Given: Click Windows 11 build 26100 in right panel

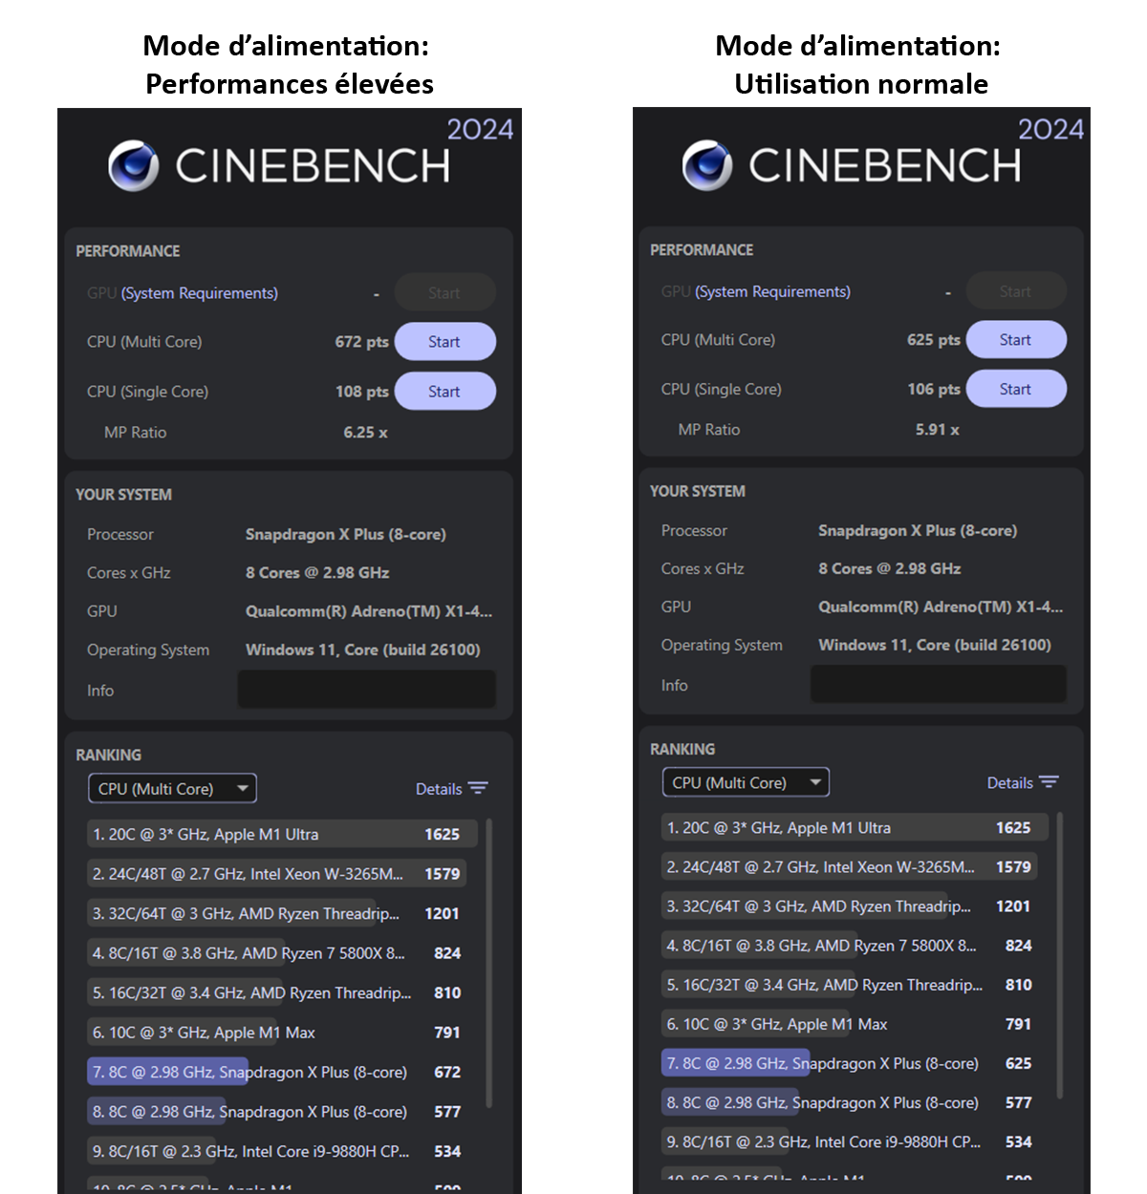Looking at the screenshot, I should pyautogui.click(x=935, y=645).
